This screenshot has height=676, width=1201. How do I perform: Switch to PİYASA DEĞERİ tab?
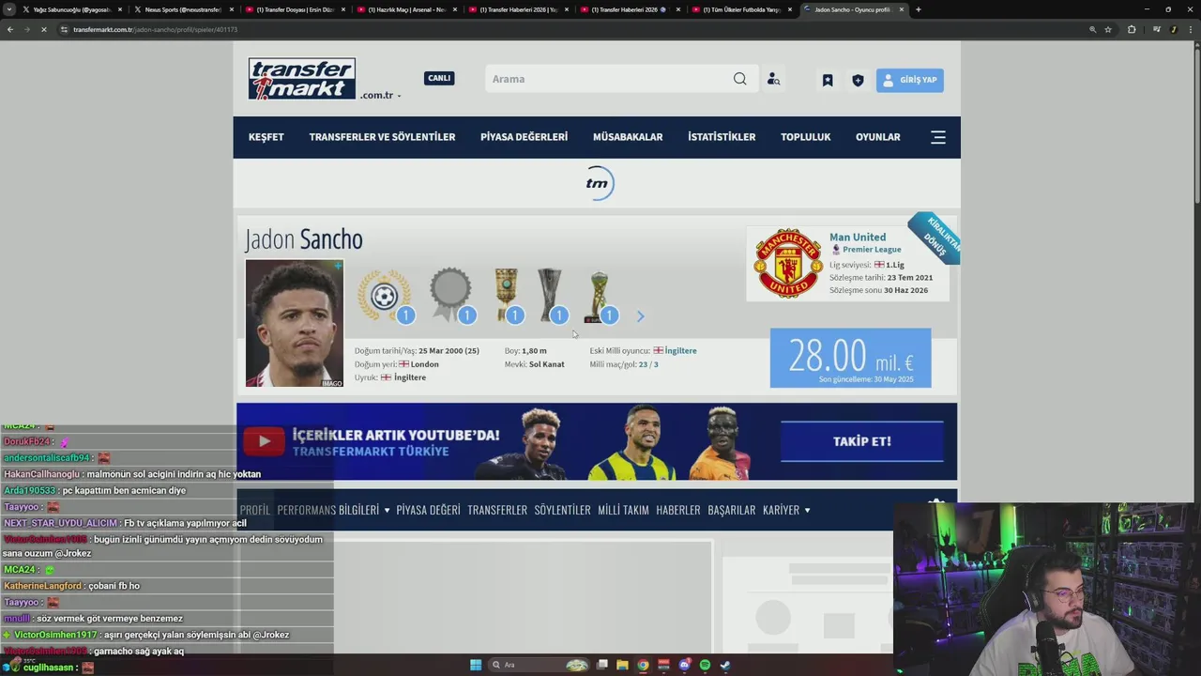pyautogui.click(x=428, y=510)
